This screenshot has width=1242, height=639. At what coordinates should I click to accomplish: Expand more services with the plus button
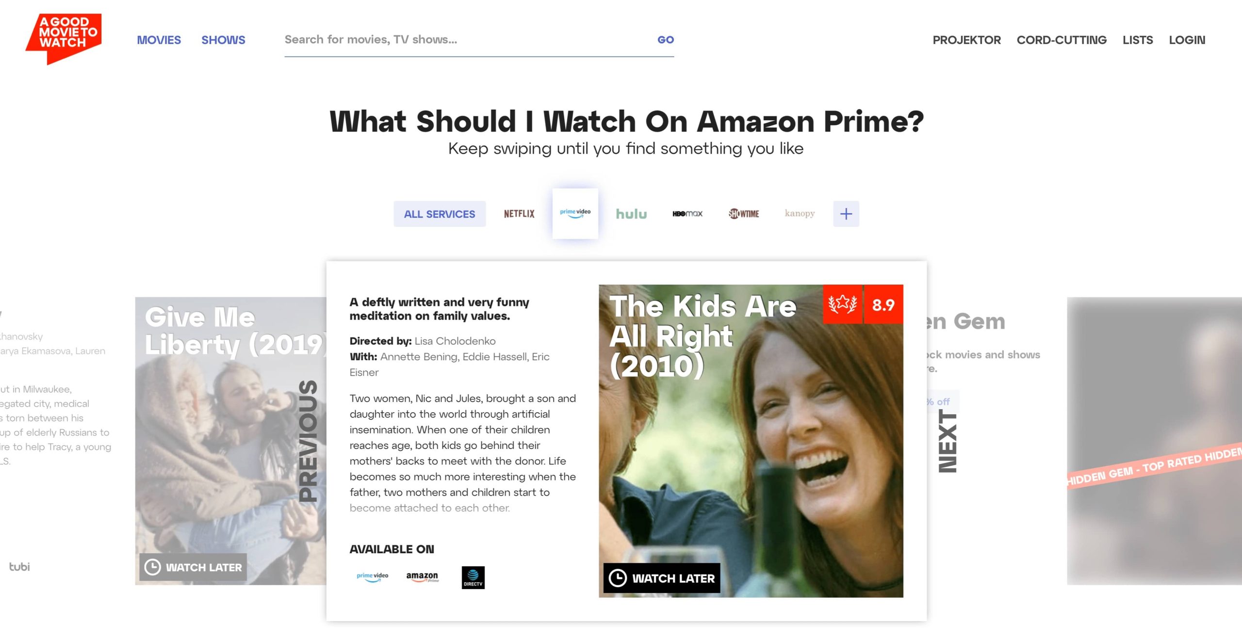click(x=846, y=214)
